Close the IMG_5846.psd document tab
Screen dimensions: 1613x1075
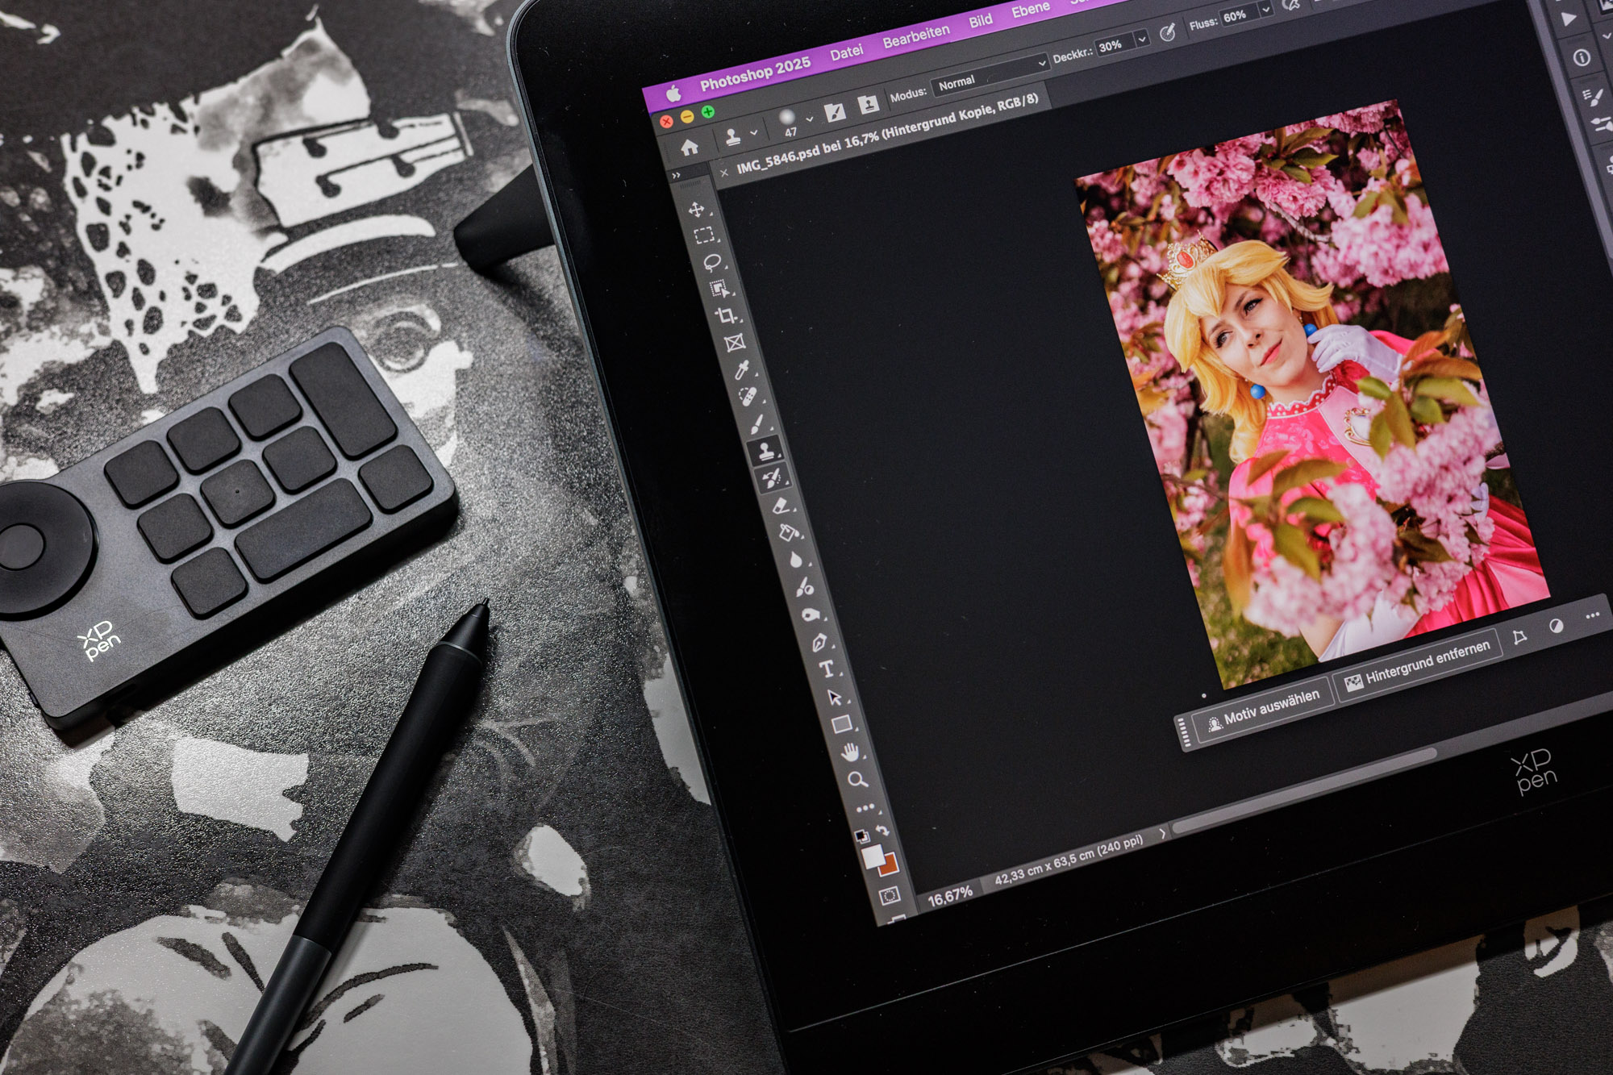pyautogui.click(x=723, y=172)
